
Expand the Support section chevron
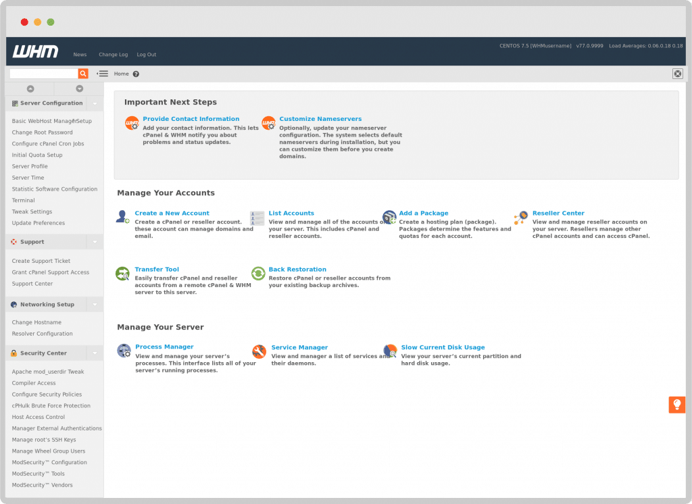tap(94, 241)
